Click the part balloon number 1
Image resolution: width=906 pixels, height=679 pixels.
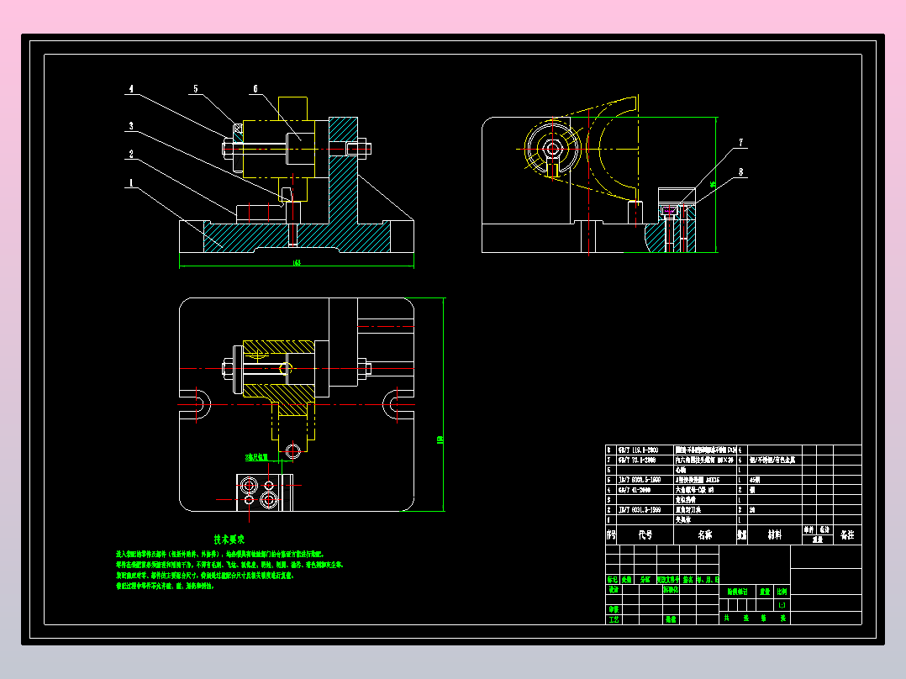131,183
